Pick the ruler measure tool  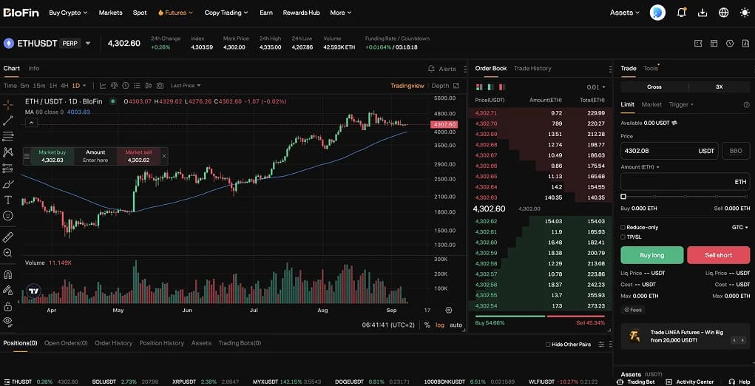[8, 237]
